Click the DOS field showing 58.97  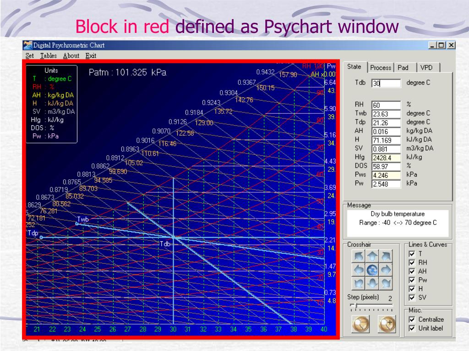tap(386, 166)
